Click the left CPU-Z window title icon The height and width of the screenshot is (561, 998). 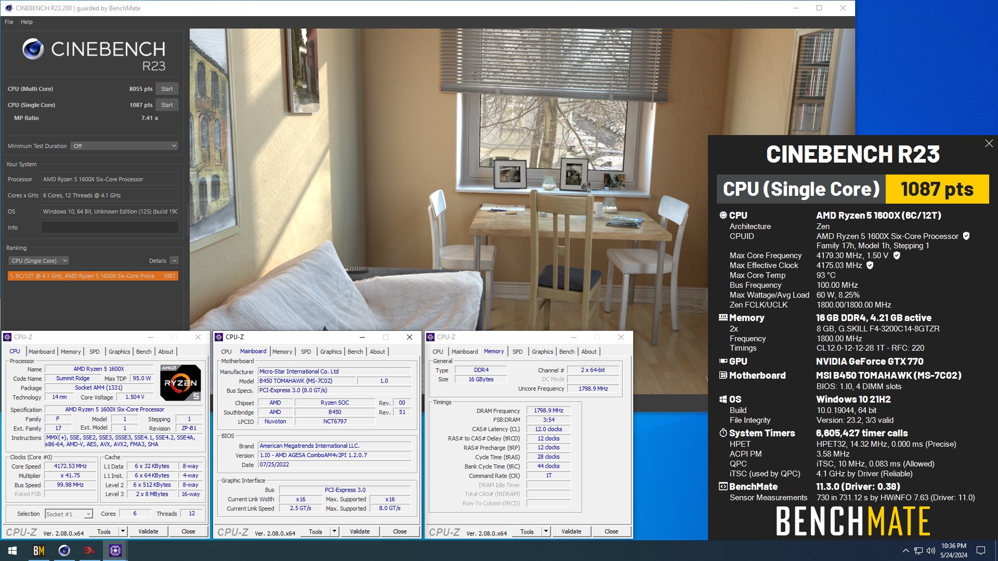point(7,337)
